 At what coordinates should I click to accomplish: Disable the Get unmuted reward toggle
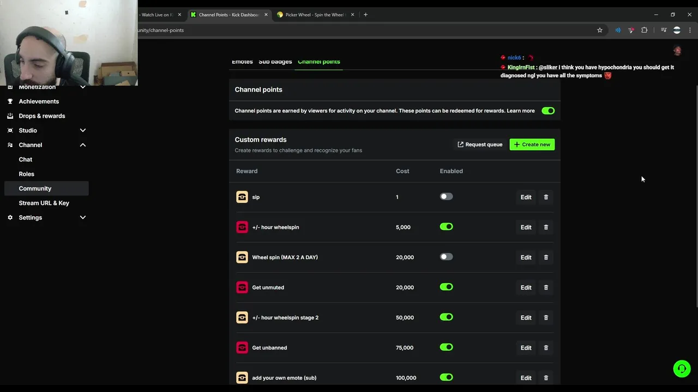point(446,287)
